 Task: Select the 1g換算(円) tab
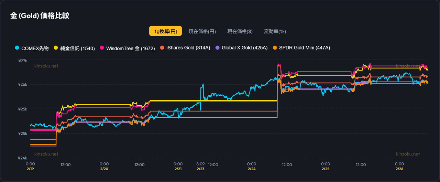(165, 31)
